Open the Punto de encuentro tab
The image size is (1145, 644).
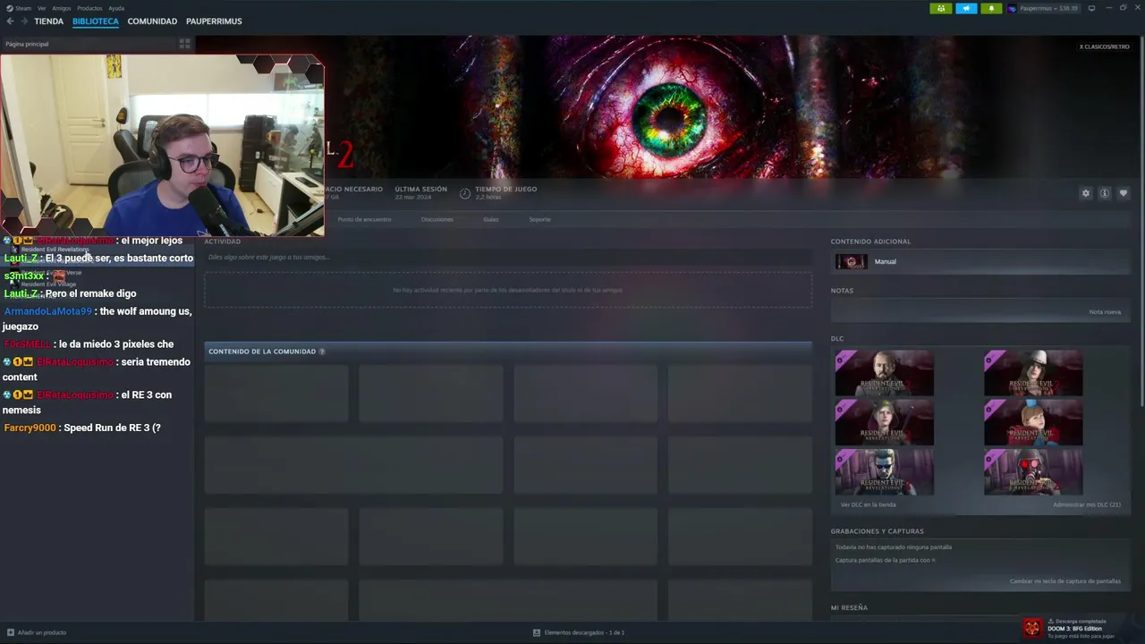click(364, 219)
